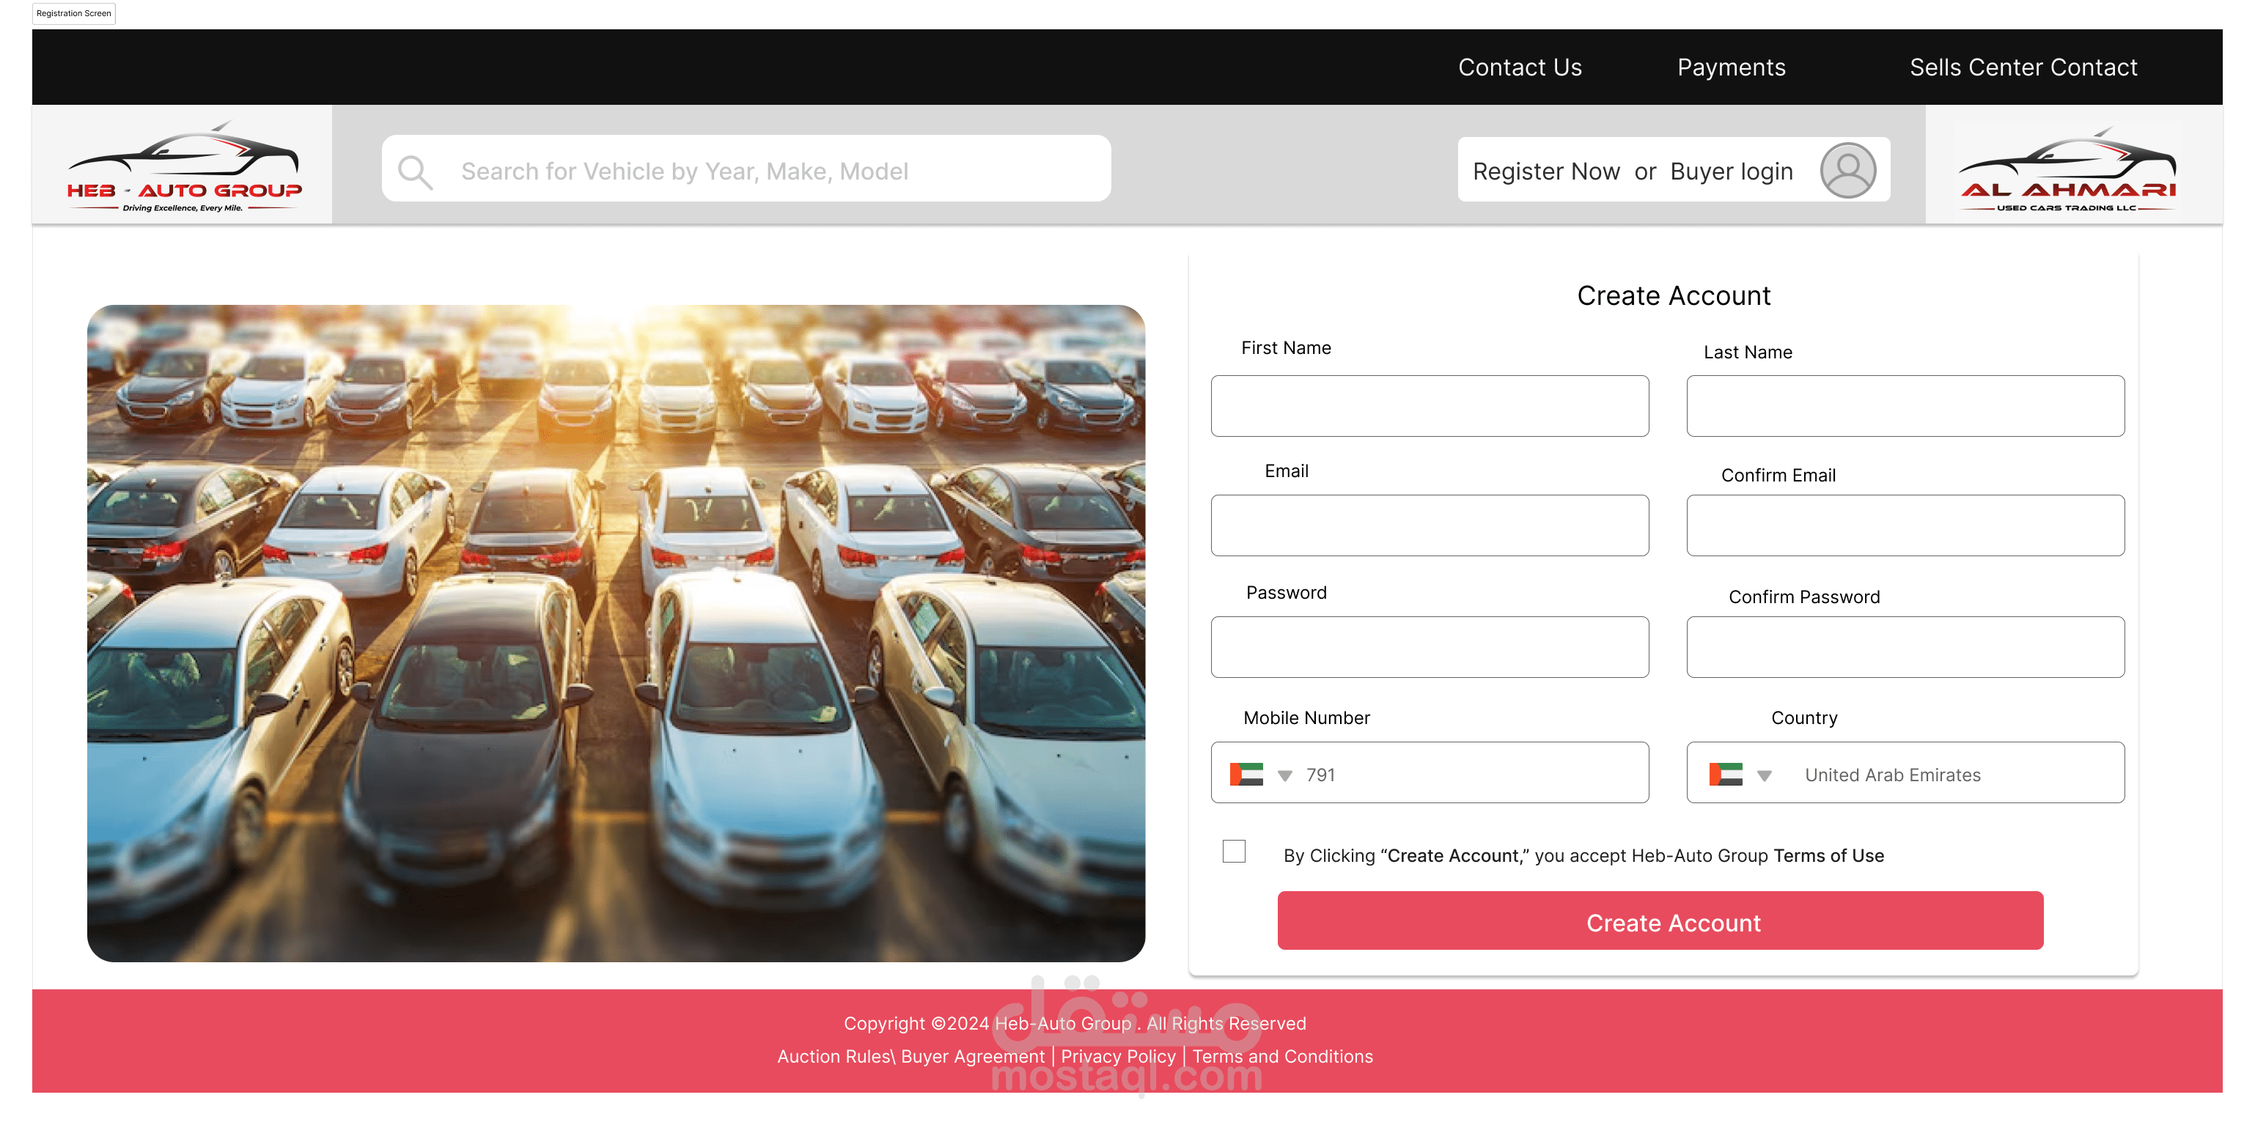Focus the First Name input field
The height and width of the screenshot is (1122, 2255).
1430,406
